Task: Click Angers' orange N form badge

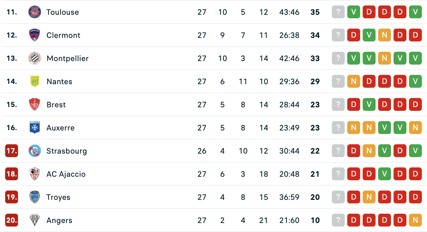Action: pyautogui.click(x=415, y=220)
